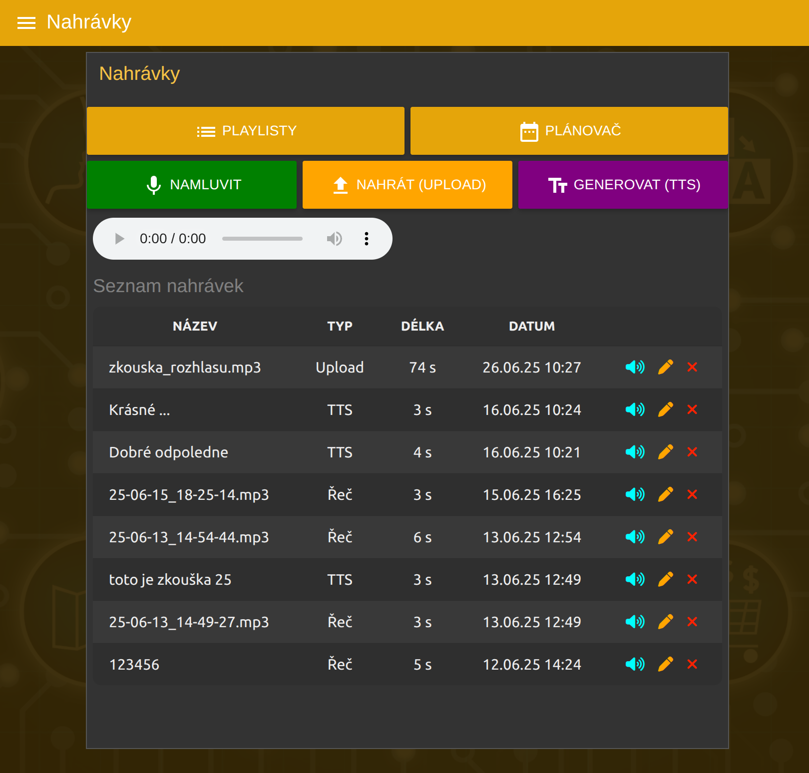Edit the Krásné ... recording
Image resolution: width=809 pixels, height=773 pixels.
(x=665, y=410)
